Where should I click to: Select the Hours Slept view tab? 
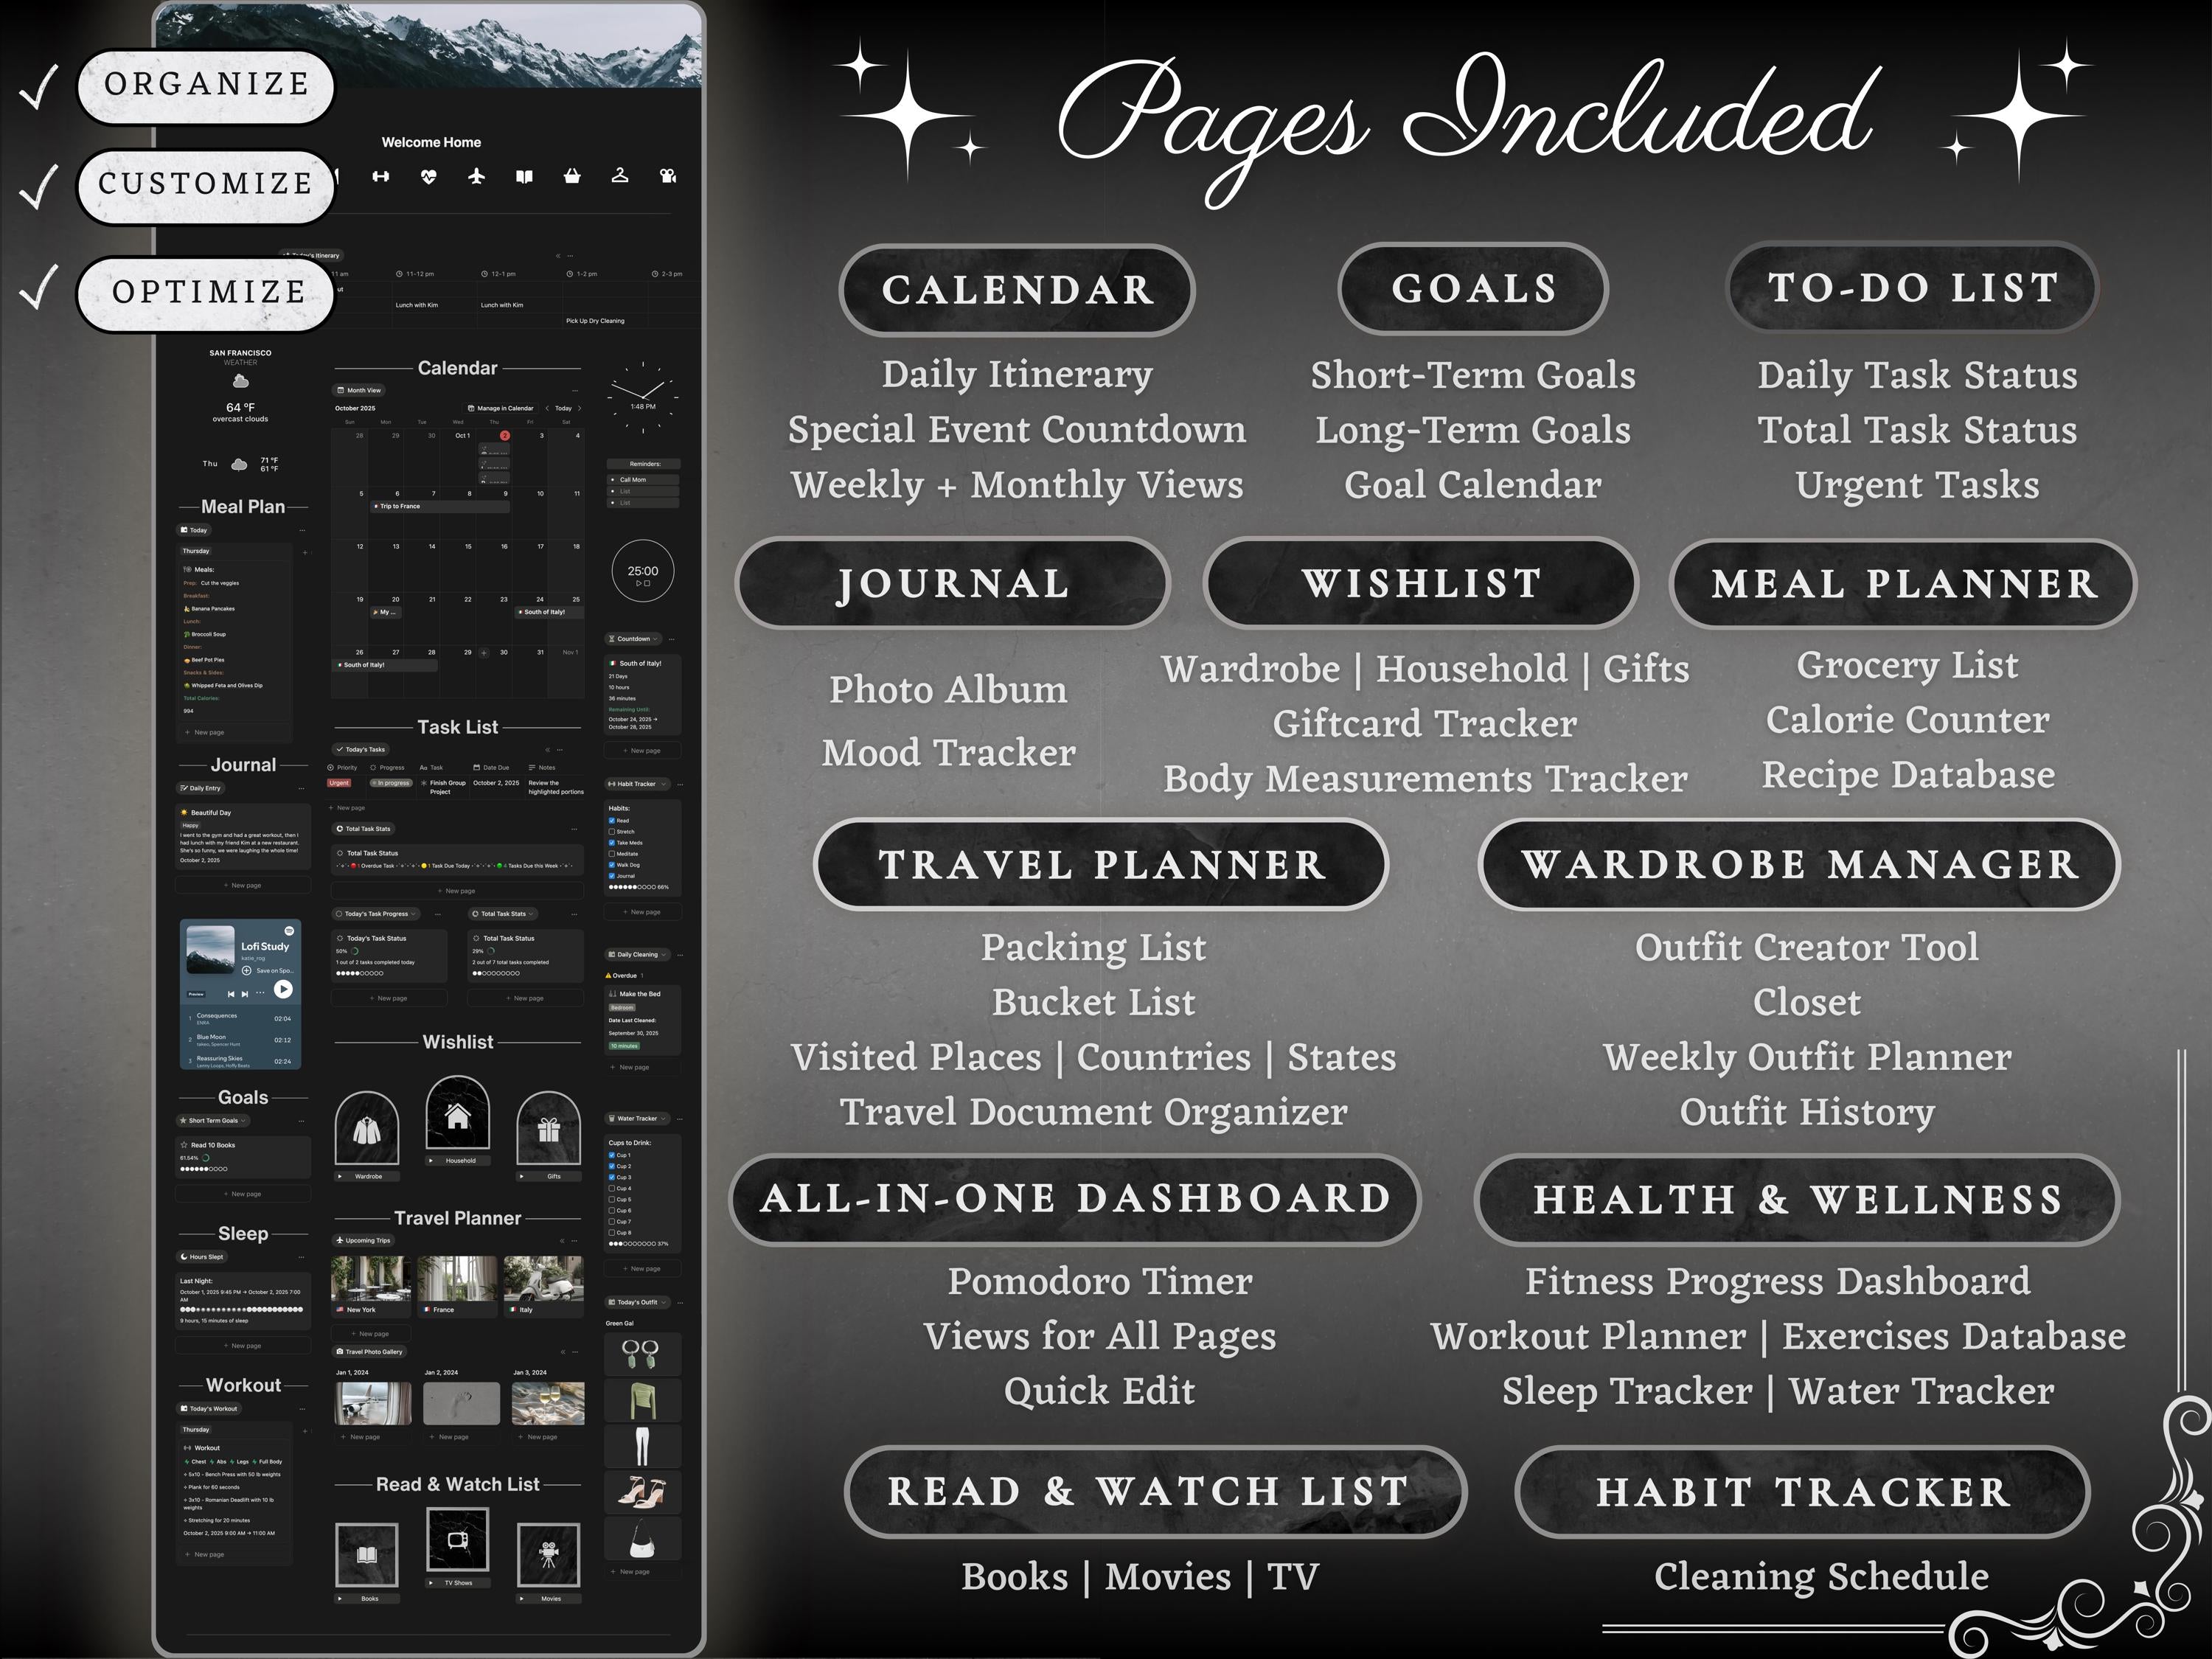point(202,1257)
